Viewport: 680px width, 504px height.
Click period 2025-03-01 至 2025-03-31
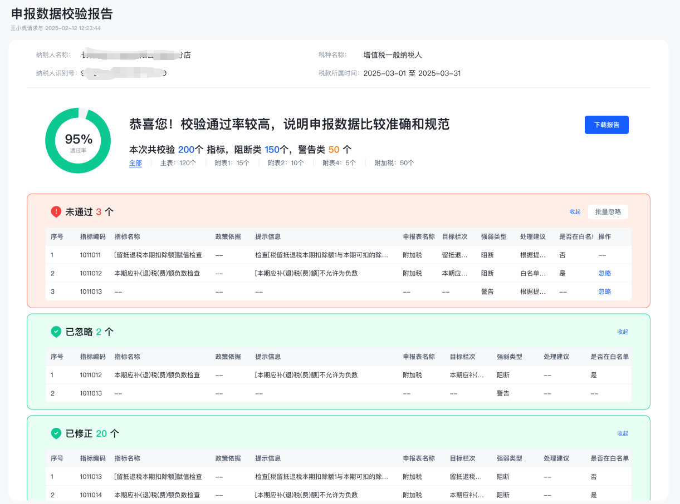[412, 73]
